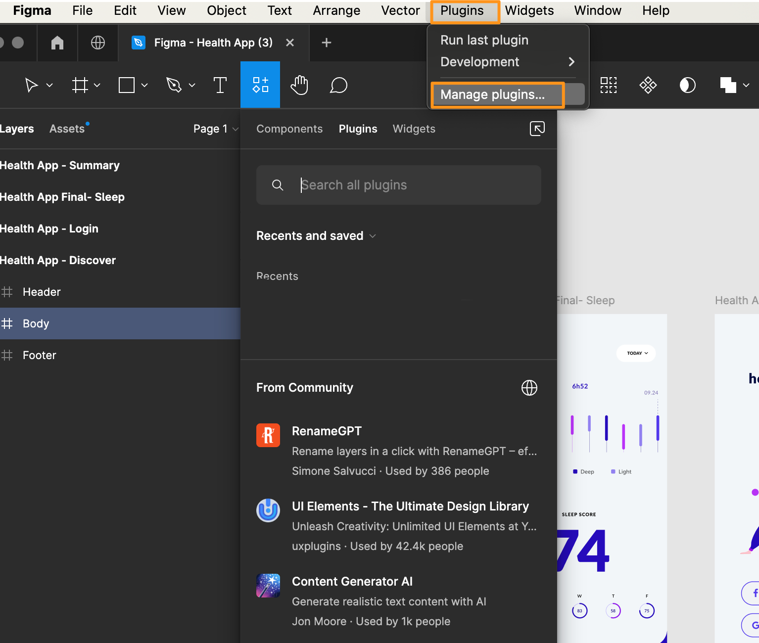The height and width of the screenshot is (643, 759).
Task: Click sleep score circle 83
Action: (579, 611)
